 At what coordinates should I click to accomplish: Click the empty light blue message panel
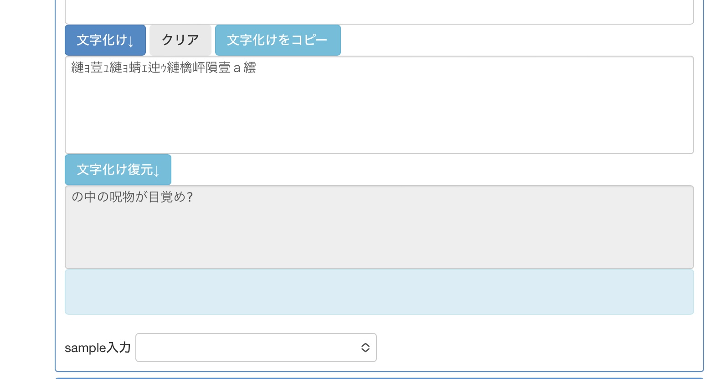pyautogui.click(x=379, y=292)
